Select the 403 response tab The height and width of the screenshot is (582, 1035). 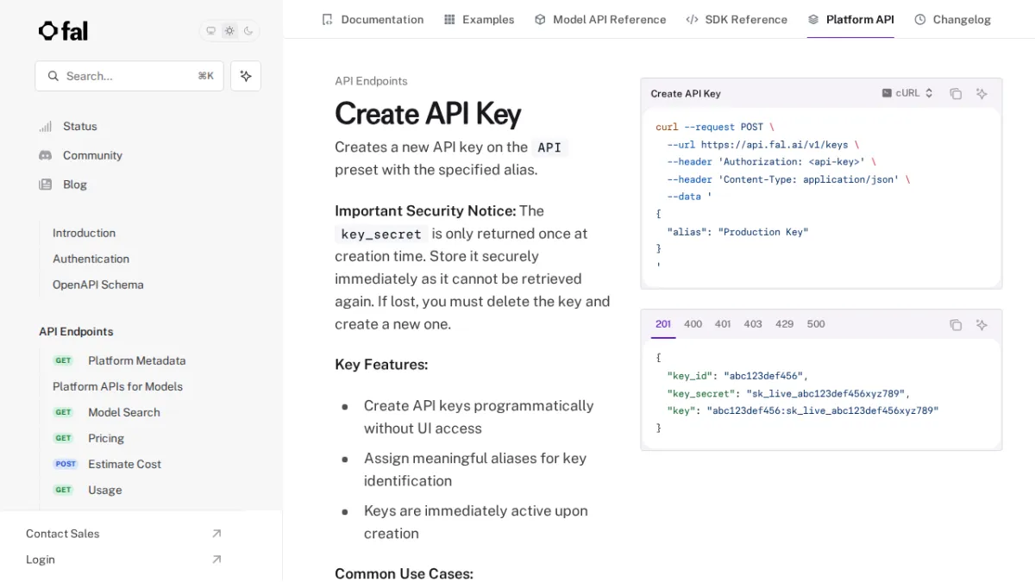(x=753, y=324)
